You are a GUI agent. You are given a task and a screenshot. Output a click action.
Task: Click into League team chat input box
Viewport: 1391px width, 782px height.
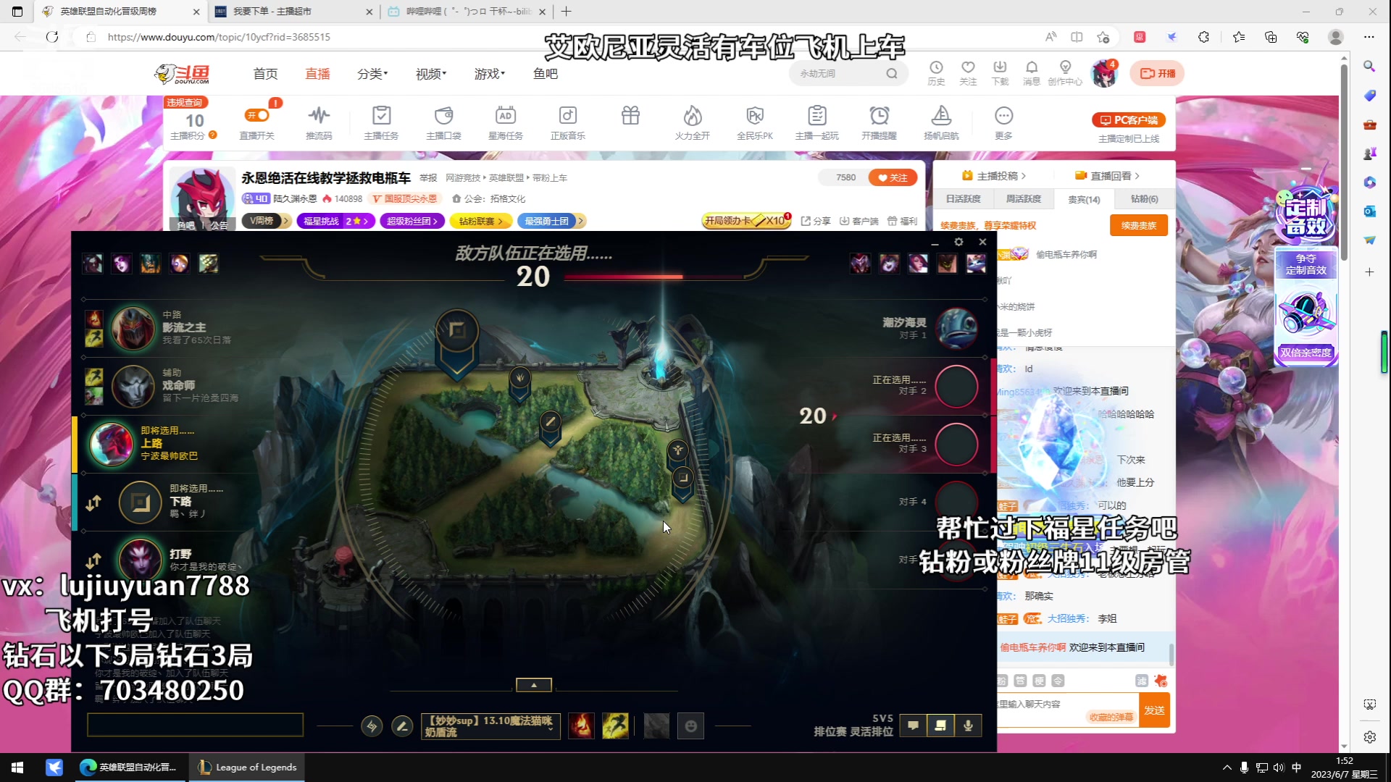pyautogui.click(x=195, y=725)
